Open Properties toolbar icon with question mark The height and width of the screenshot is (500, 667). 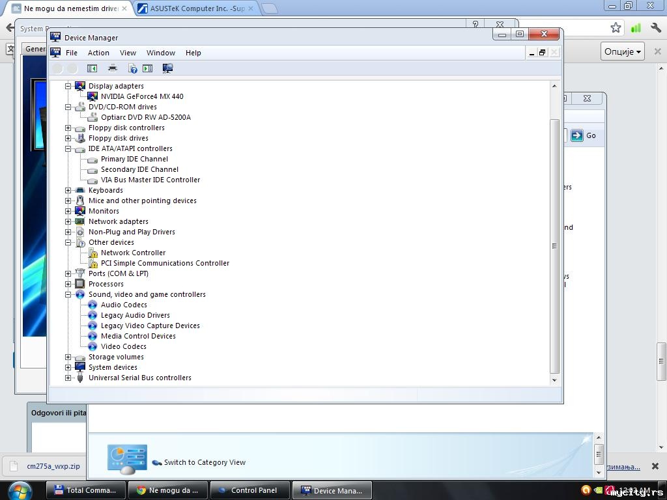[x=133, y=68]
